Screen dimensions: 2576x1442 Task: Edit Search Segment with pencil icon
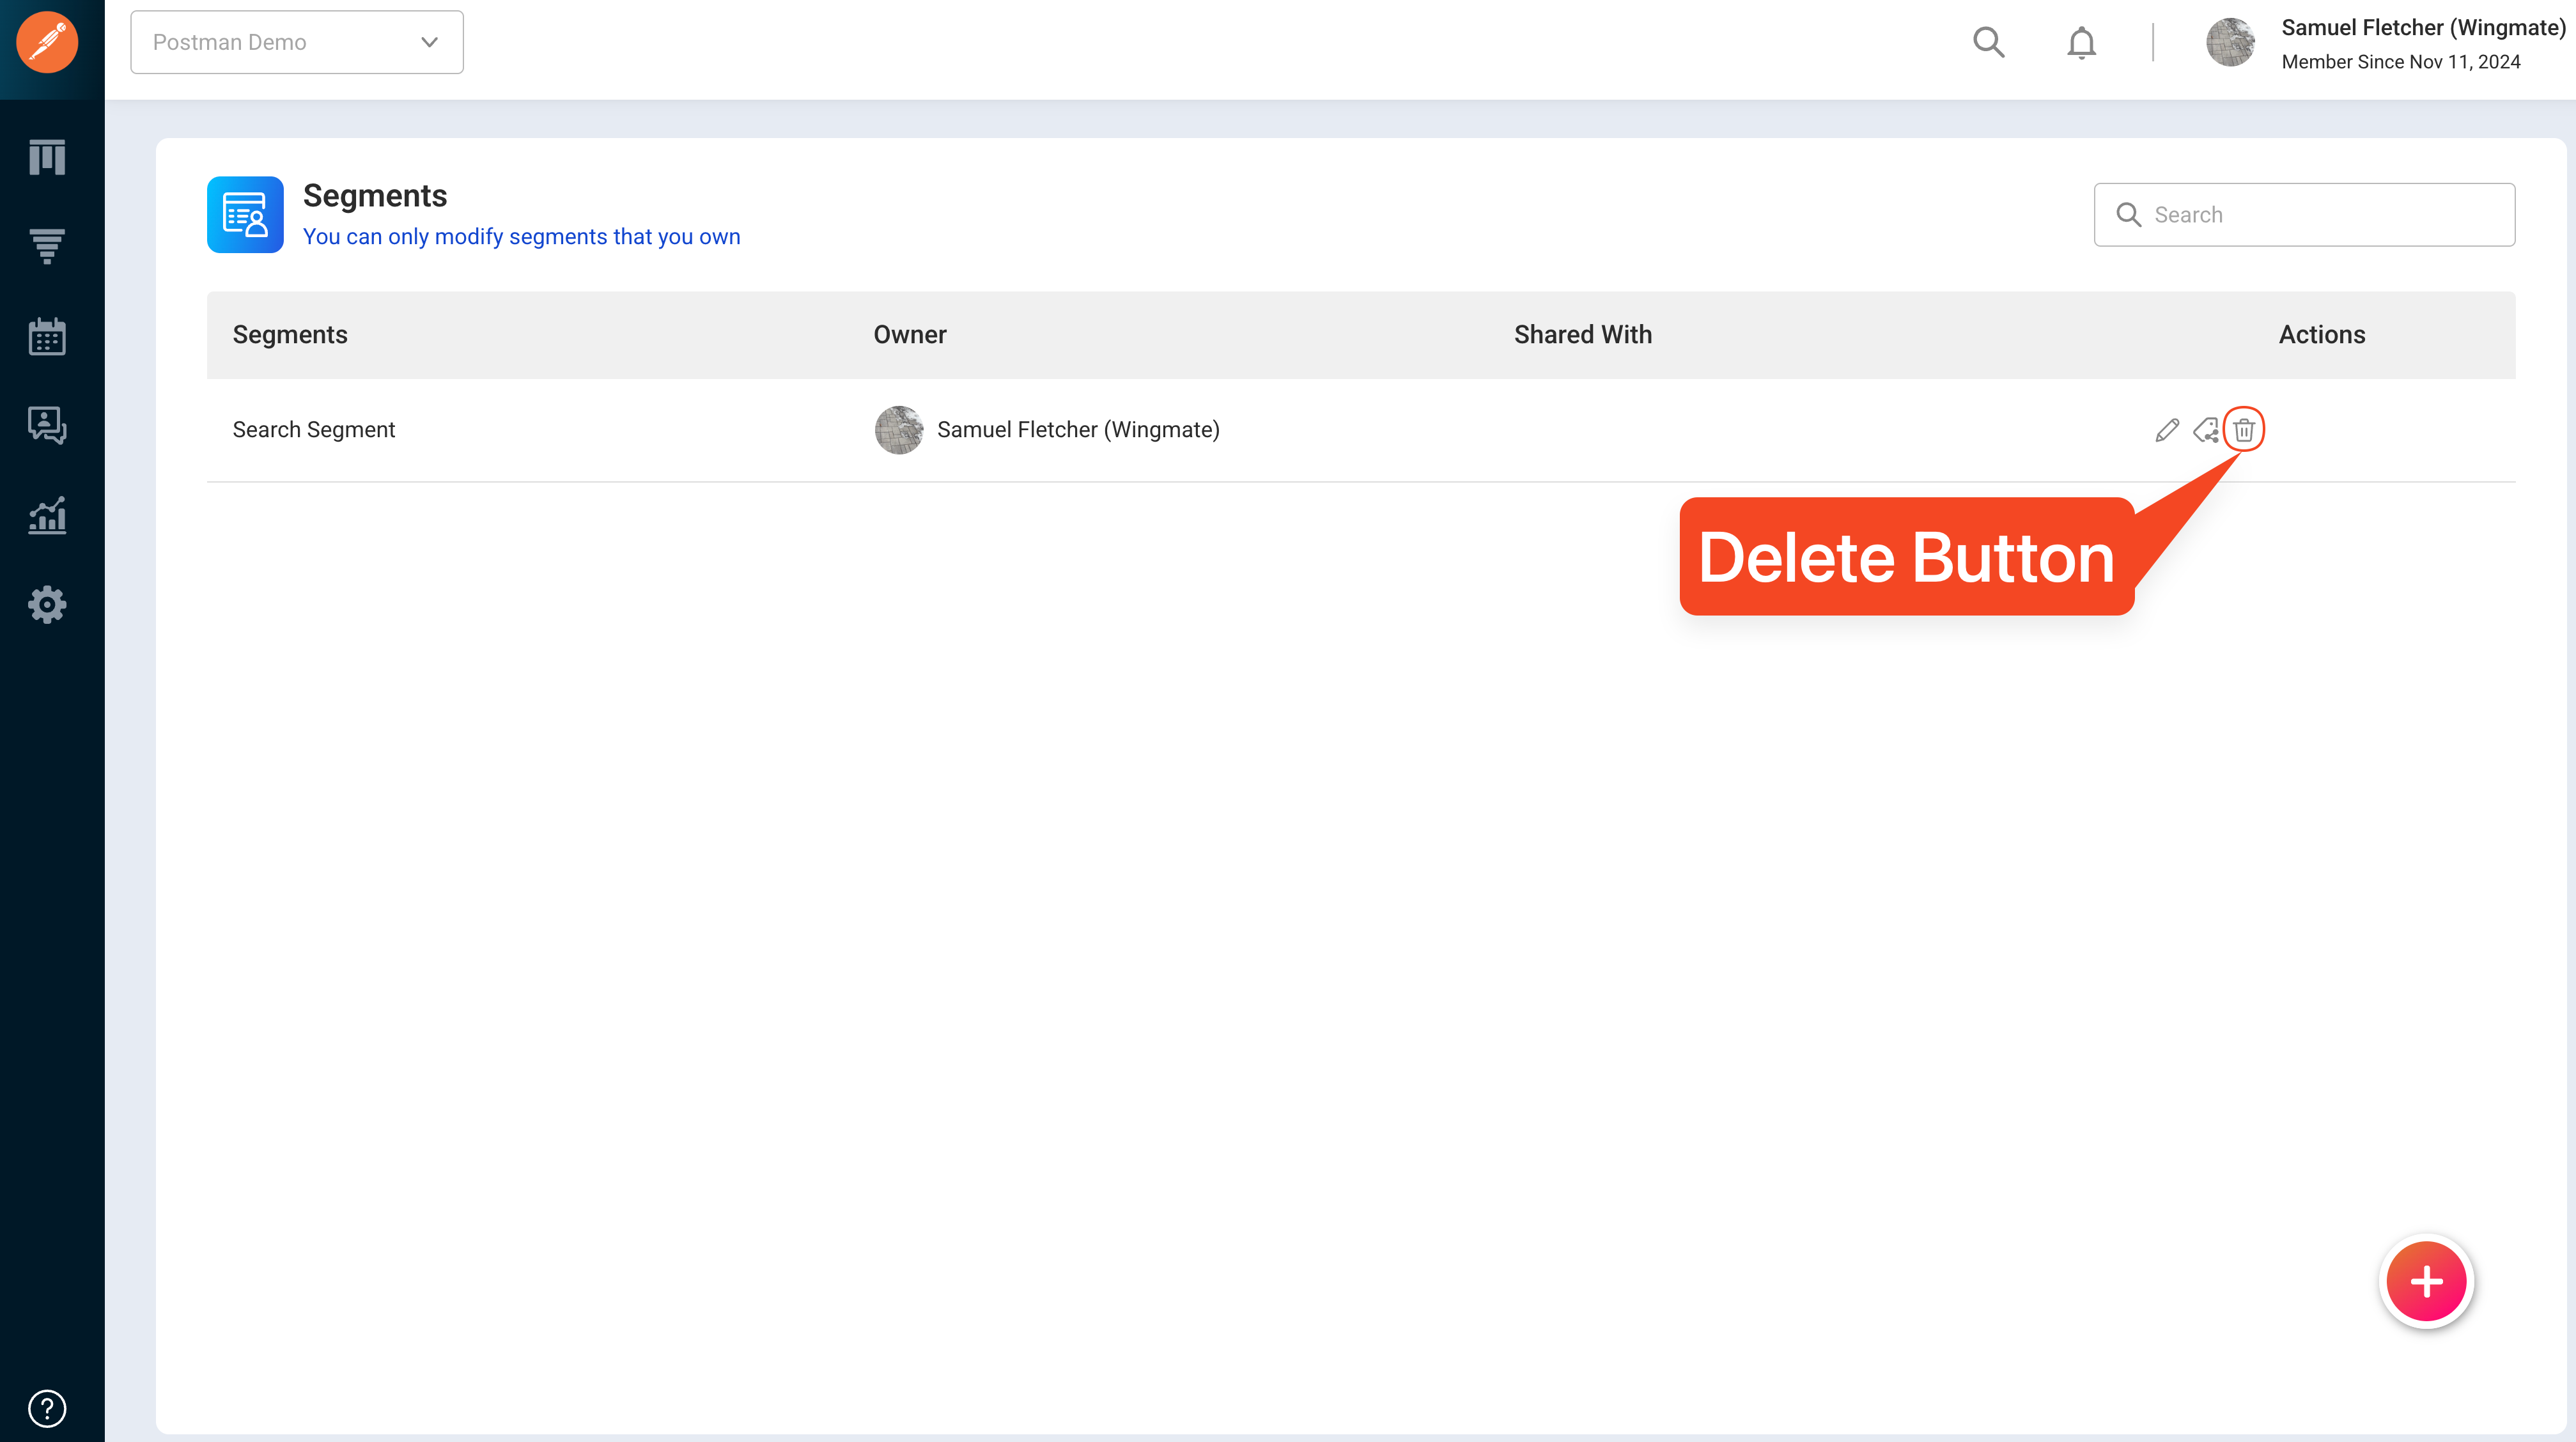click(x=2167, y=430)
